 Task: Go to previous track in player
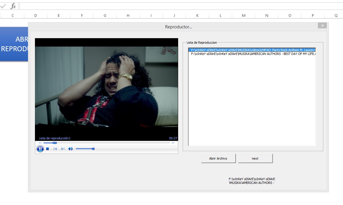tap(55, 149)
